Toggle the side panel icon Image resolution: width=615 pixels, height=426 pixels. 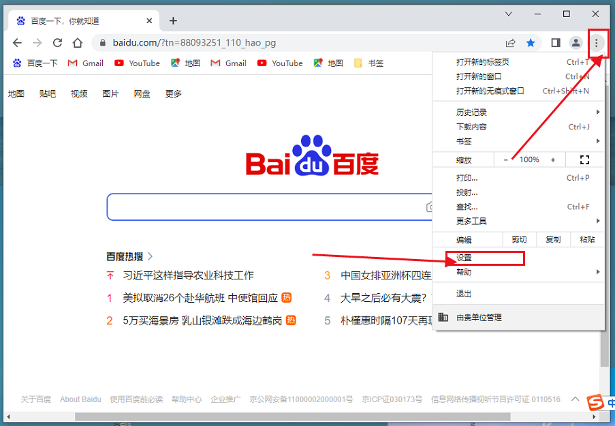pyautogui.click(x=556, y=42)
